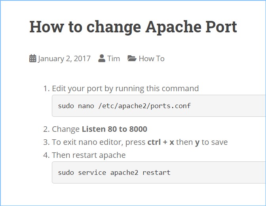Open the January 2, 2017 date link

pyautogui.click(x=64, y=58)
